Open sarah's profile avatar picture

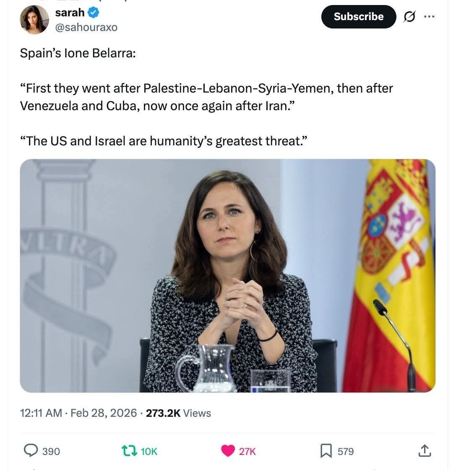click(34, 20)
